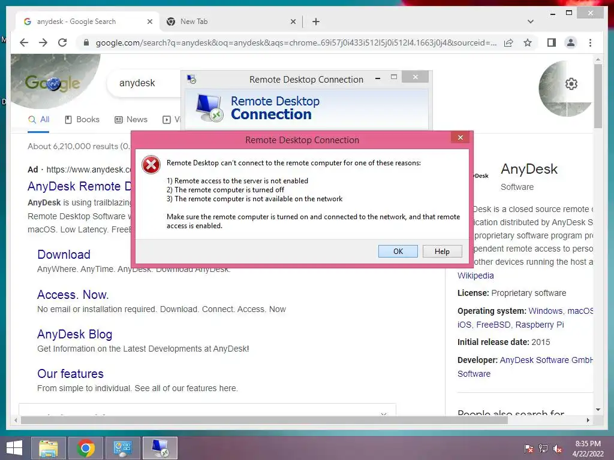The image size is (614, 460).
Task: Click OK in the Remote Desktop error dialog
Action: pyautogui.click(x=398, y=251)
